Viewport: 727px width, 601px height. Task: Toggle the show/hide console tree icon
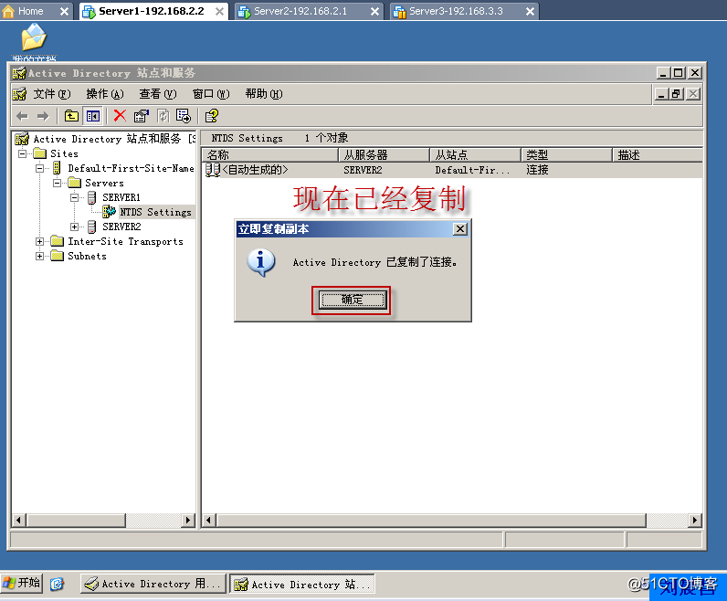click(x=93, y=116)
